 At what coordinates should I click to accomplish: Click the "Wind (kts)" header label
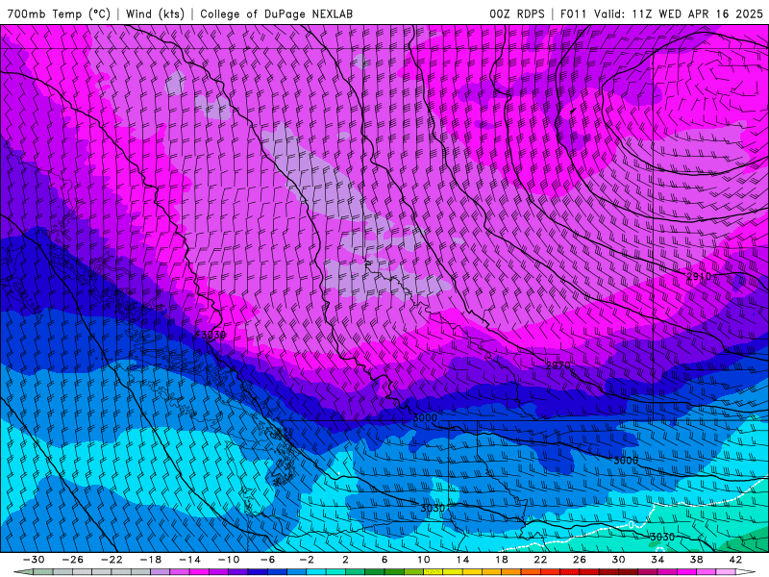coord(155,13)
